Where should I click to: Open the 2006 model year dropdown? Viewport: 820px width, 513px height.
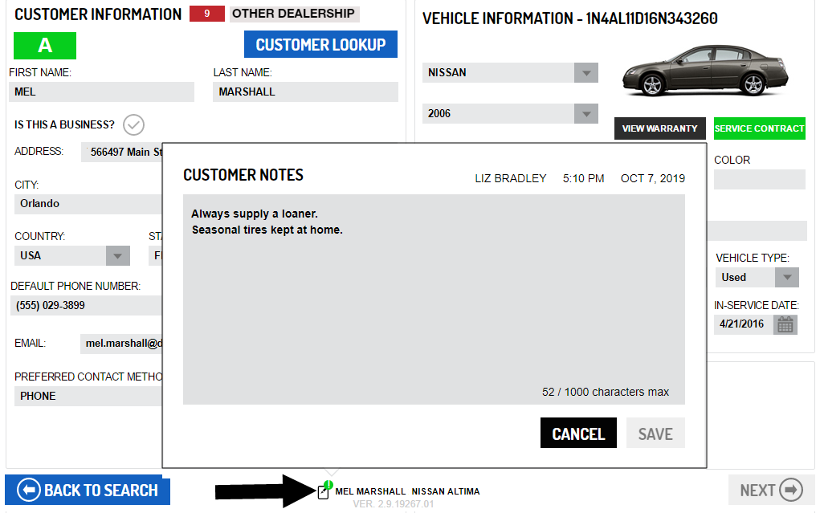(586, 114)
